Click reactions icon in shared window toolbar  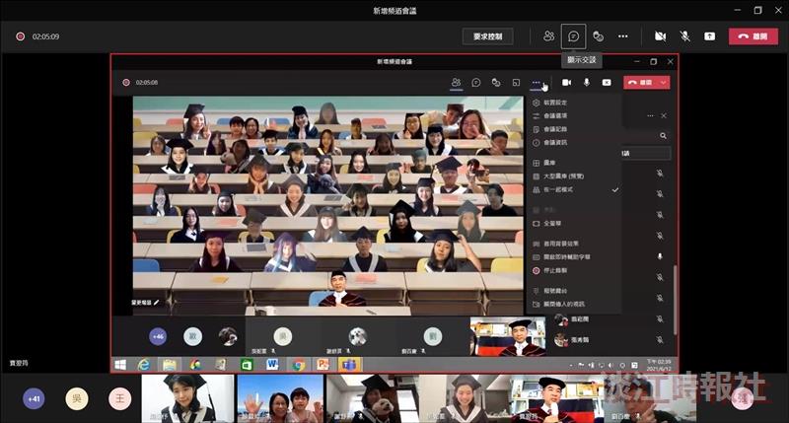pos(496,82)
